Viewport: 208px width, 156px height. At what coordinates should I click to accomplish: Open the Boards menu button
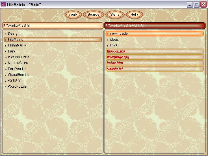click(93, 15)
